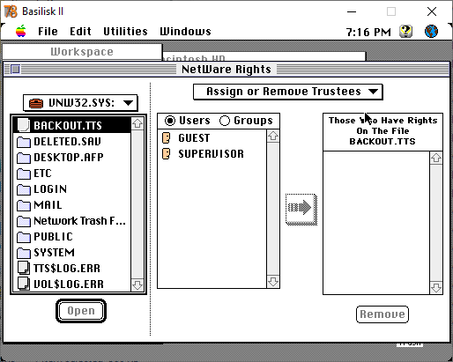The image size is (453, 362).
Task: Open the Windows menu
Action: tap(185, 32)
